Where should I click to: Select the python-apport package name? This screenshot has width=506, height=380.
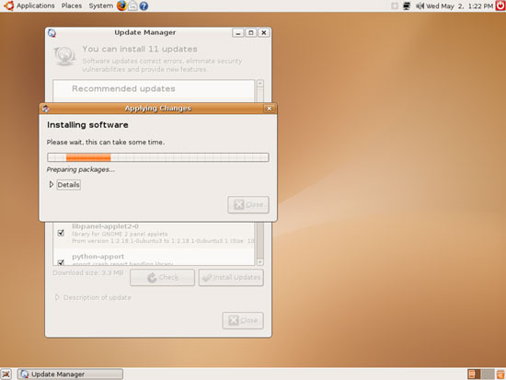point(98,257)
